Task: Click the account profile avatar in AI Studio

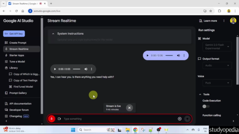Action: (x=233, y=21)
